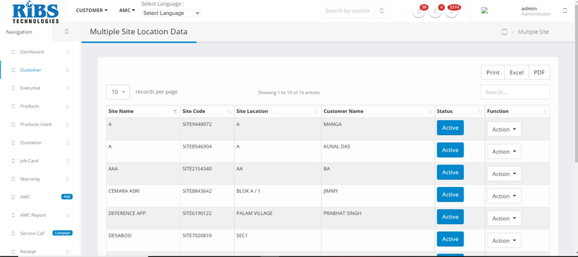Open the CUSTOMER menu in the top bar

(92, 10)
